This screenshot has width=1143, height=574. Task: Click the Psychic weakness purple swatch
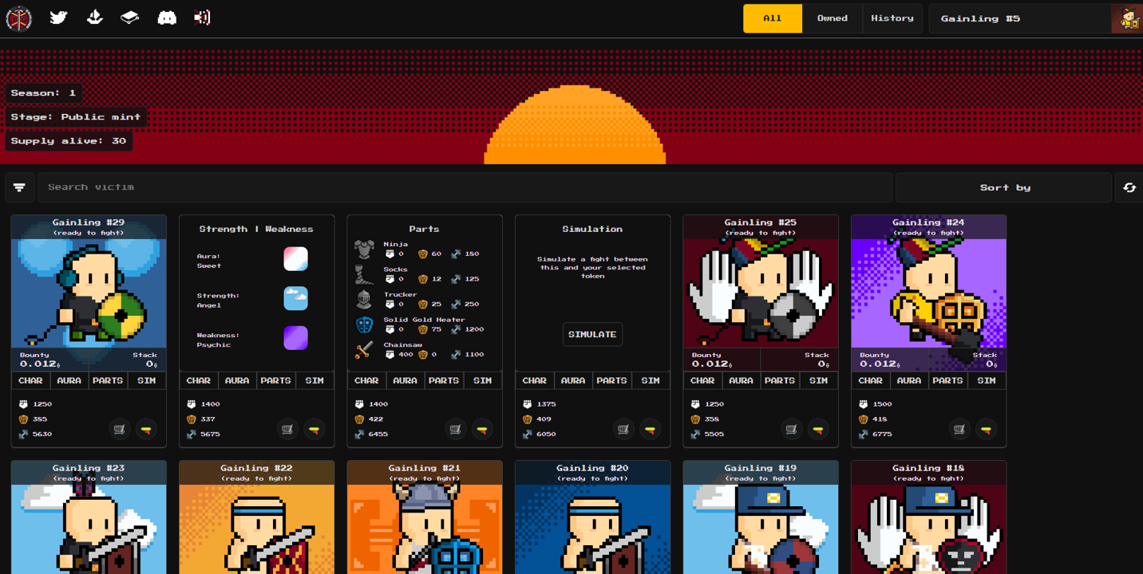click(295, 338)
